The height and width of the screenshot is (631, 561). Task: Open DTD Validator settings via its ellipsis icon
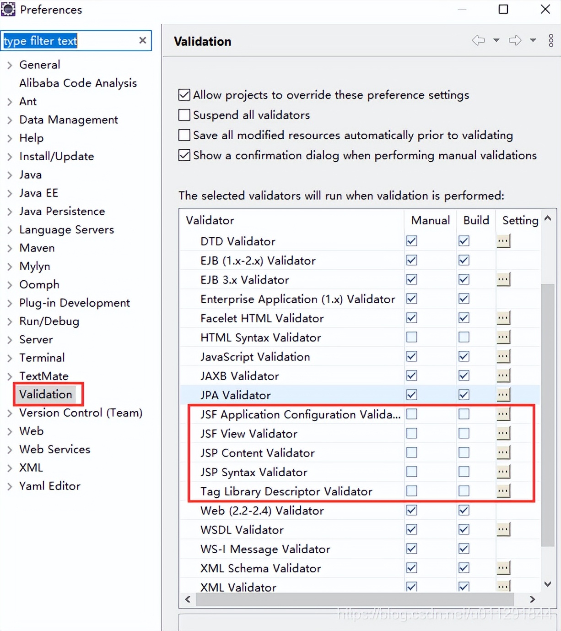pos(503,240)
